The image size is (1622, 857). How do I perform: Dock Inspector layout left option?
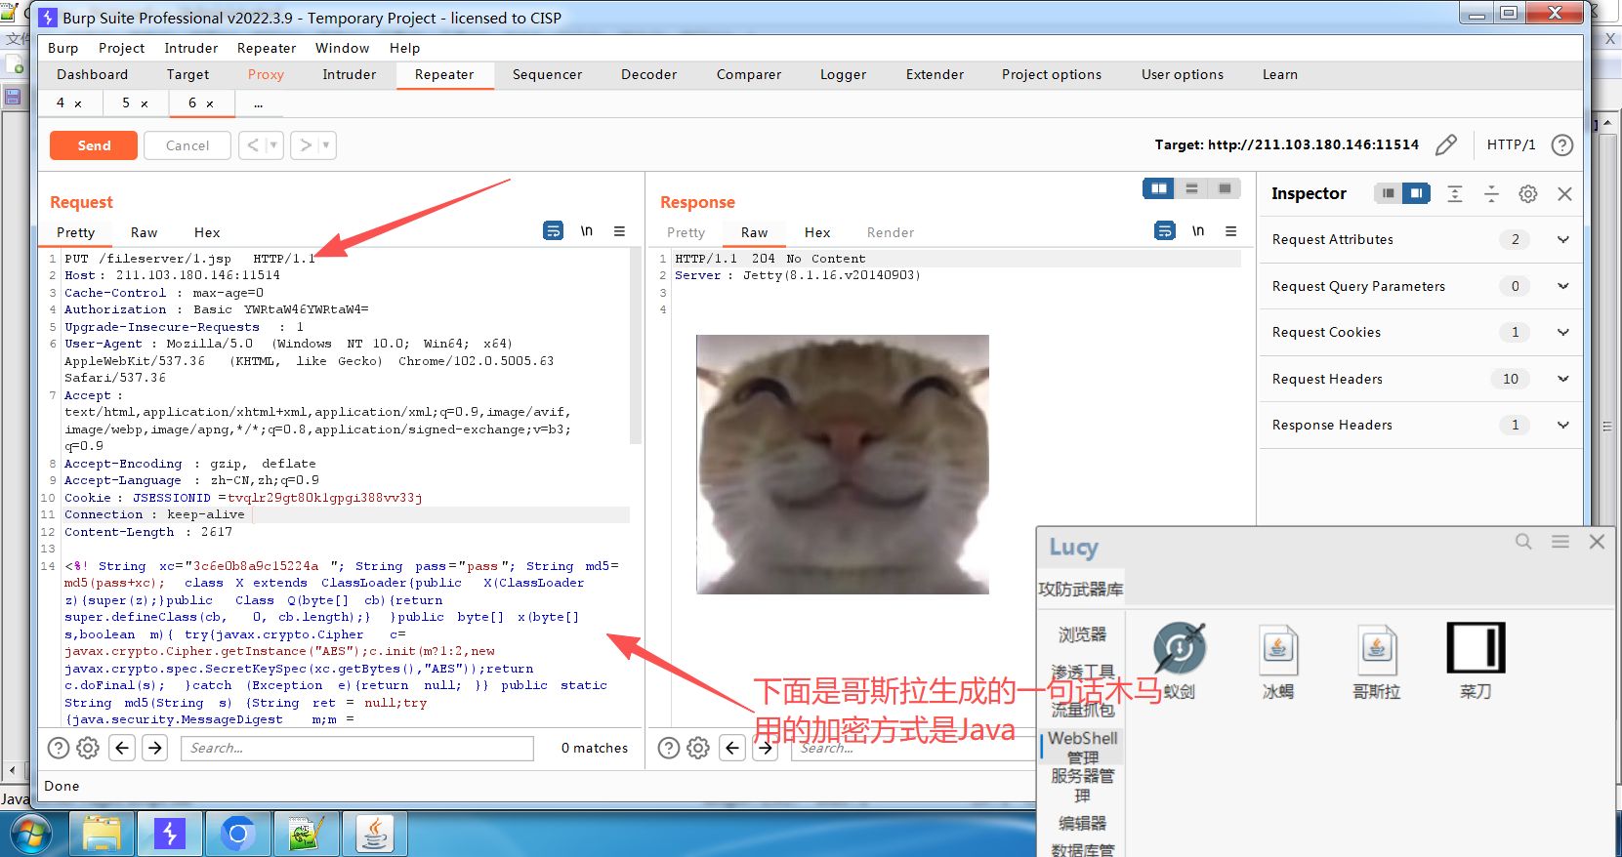(1388, 193)
